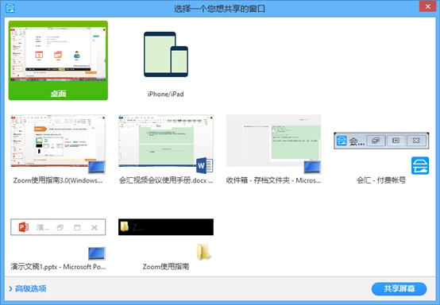This screenshot has height=305, width=440.
Task: Click the 会汇 - 付费帐号 text label
Action: tap(381, 180)
